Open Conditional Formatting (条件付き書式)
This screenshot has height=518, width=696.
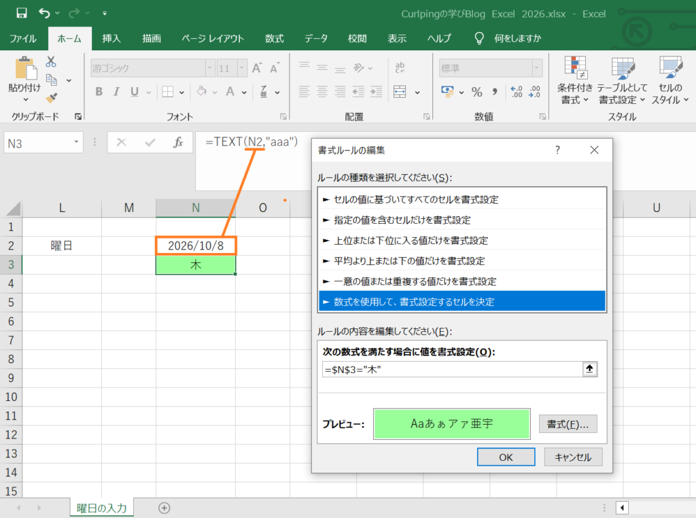pyautogui.click(x=575, y=80)
